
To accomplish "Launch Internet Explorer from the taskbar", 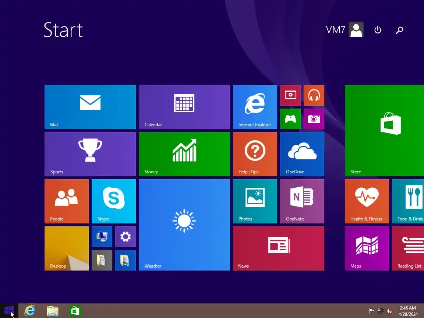I will click(x=30, y=311).
